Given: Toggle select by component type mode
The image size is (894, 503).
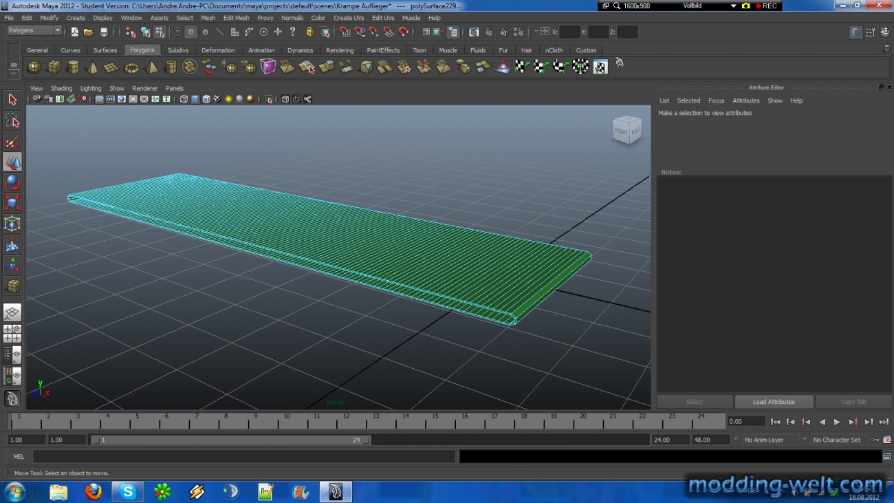Looking at the screenshot, I should (x=160, y=32).
